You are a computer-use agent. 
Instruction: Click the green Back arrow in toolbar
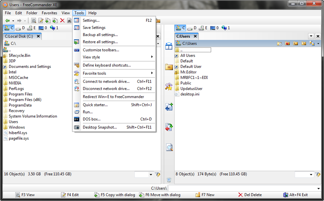7,20
